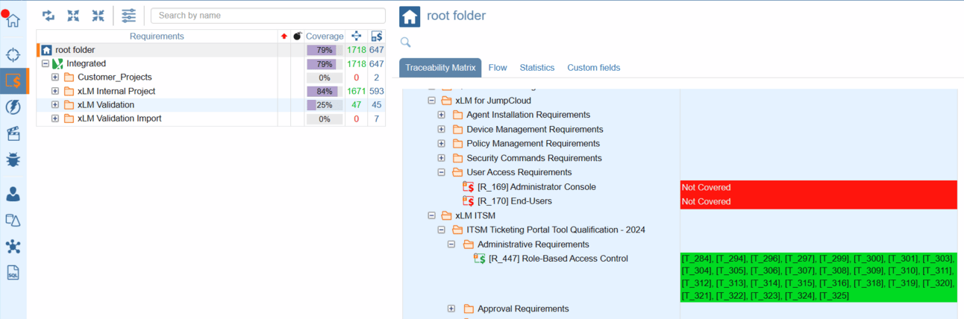Click the R_169 Administrator Console requirement icon

tap(469, 187)
